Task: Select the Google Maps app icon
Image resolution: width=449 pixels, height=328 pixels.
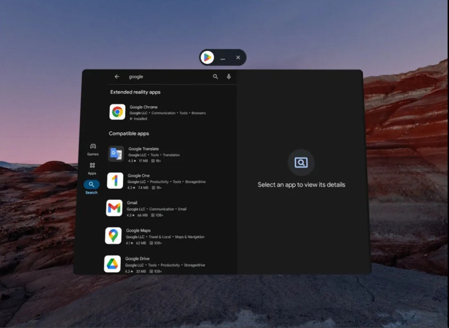Action: 113,236
